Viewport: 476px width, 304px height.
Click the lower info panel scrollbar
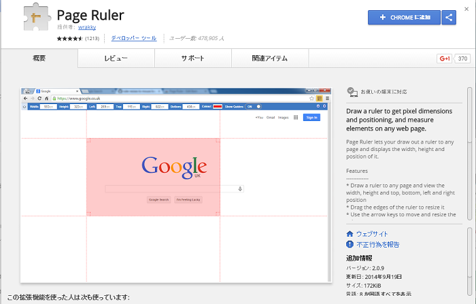coord(470,261)
